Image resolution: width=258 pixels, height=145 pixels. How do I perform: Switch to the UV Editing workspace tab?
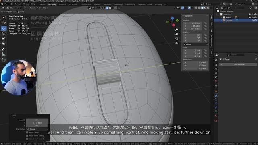click(x=73, y=4)
